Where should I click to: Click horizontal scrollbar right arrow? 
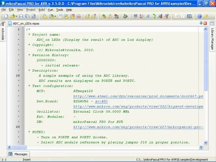[x=201, y=147]
